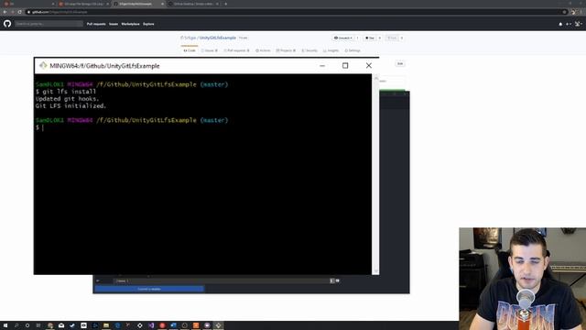586x330 pixels.
Task: Click the blue Commit to master button
Action: coord(149,289)
